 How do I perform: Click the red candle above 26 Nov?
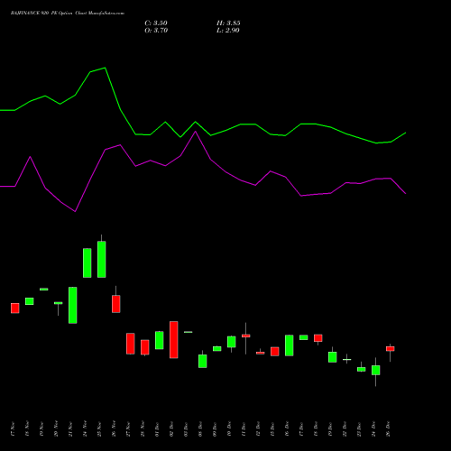[116, 304]
